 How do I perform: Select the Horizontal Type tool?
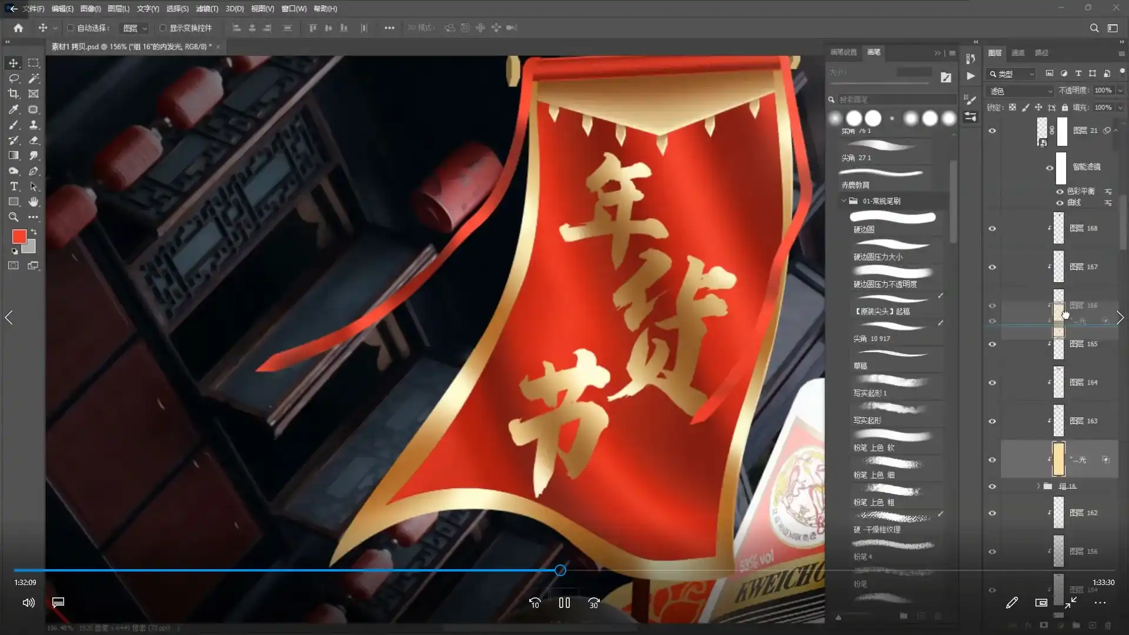click(x=14, y=187)
